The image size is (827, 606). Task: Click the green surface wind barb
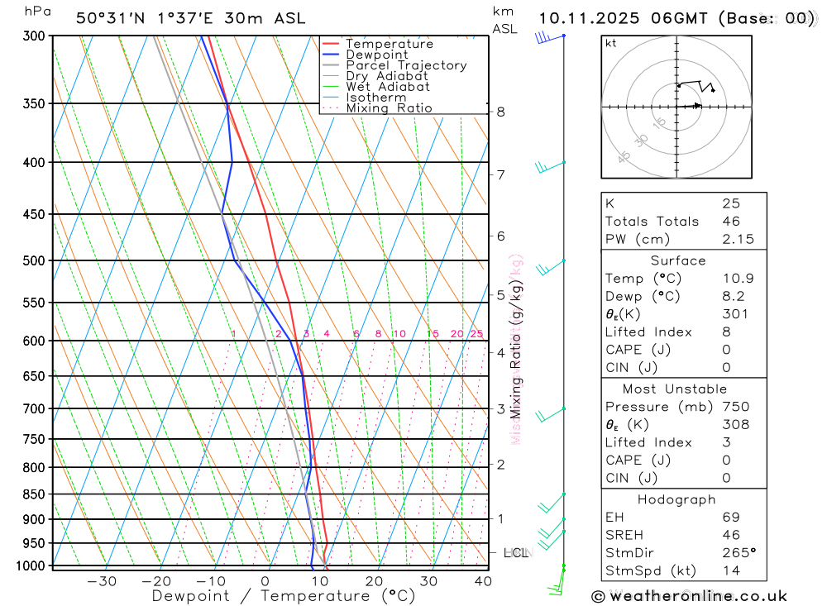pyautogui.click(x=557, y=580)
